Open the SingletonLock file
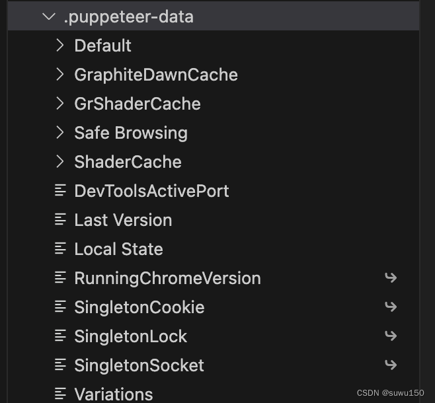Image resolution: width=435 pixels, height=403 pixels. (x=214, y=336)
